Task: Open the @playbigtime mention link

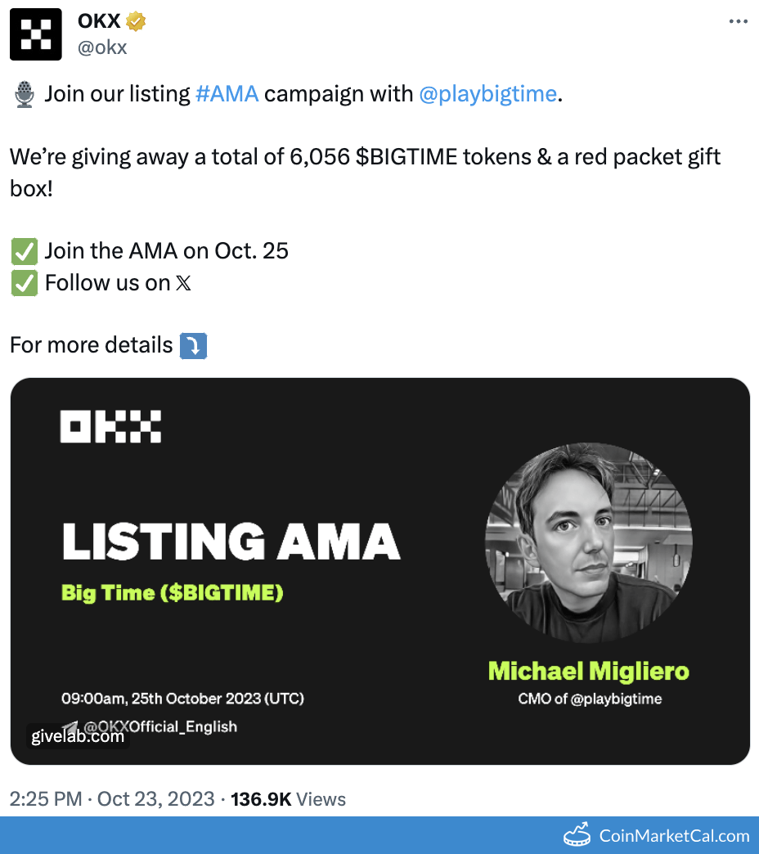Action: pyautogui.click(x=487, y=94)
